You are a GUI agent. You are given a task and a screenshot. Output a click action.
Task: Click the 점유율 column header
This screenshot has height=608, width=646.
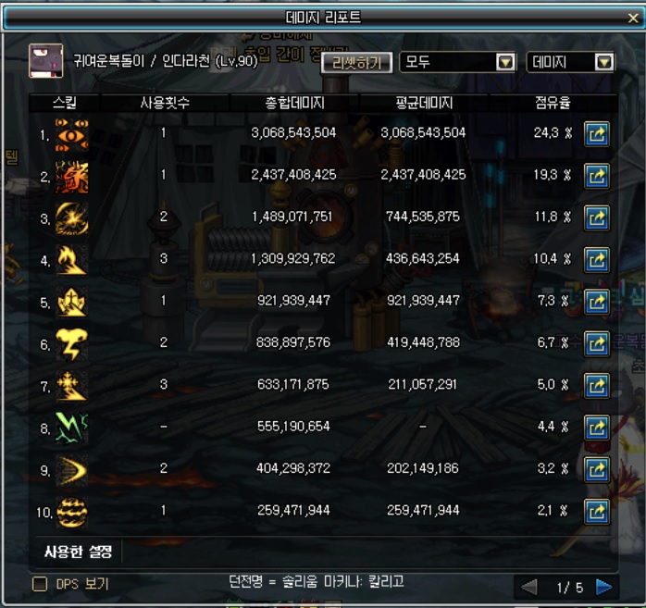(x=553, y=103)
